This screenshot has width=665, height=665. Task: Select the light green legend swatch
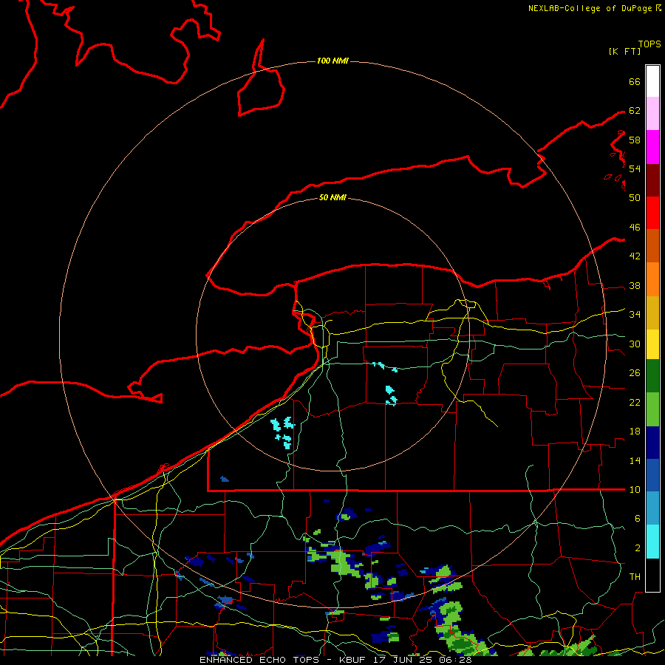pyautogui.click(x=652, y=409)
